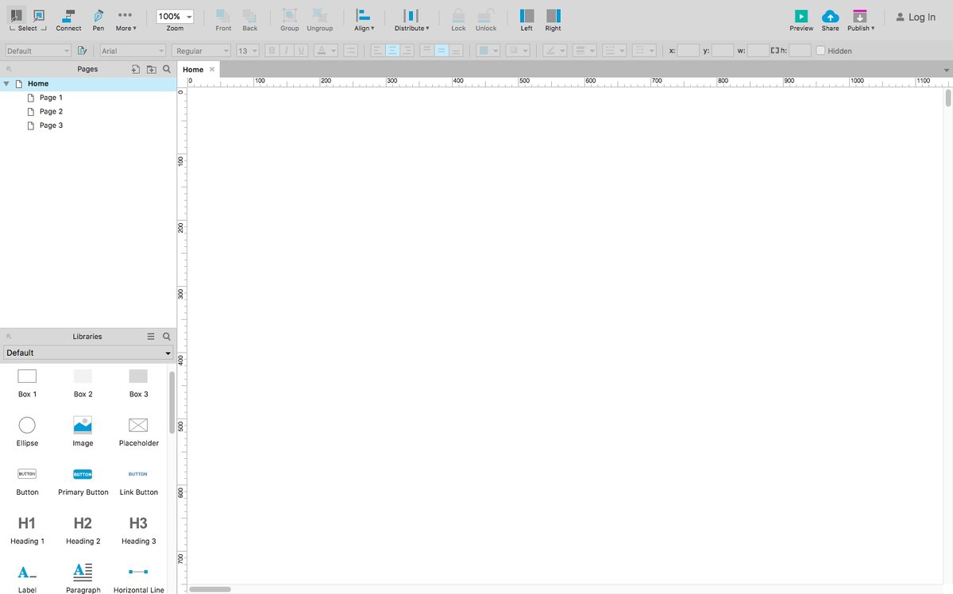Screen dimensions: 953x594
Task: Select the intersected selection mode tool
Action: coord(16,15)
